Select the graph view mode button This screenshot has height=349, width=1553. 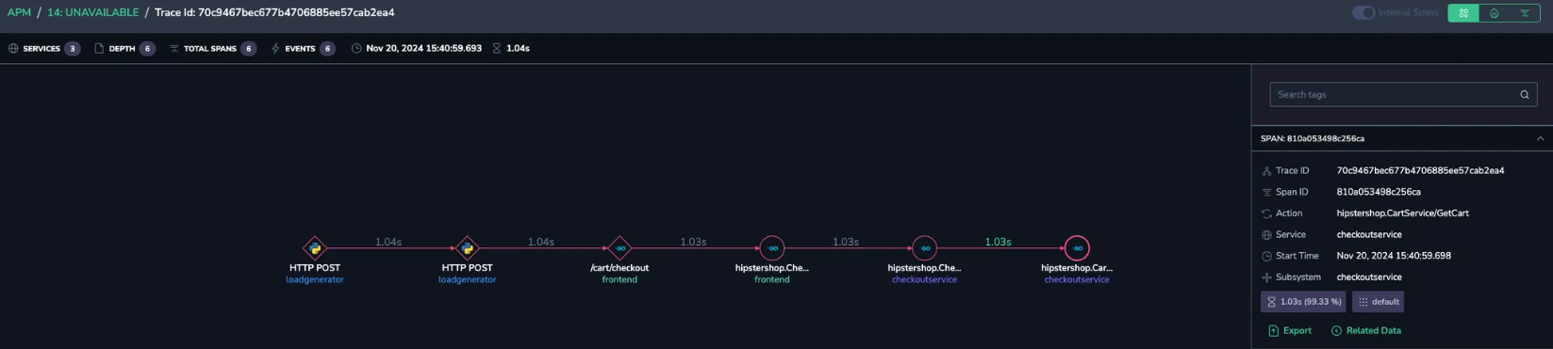point(1463,13)
